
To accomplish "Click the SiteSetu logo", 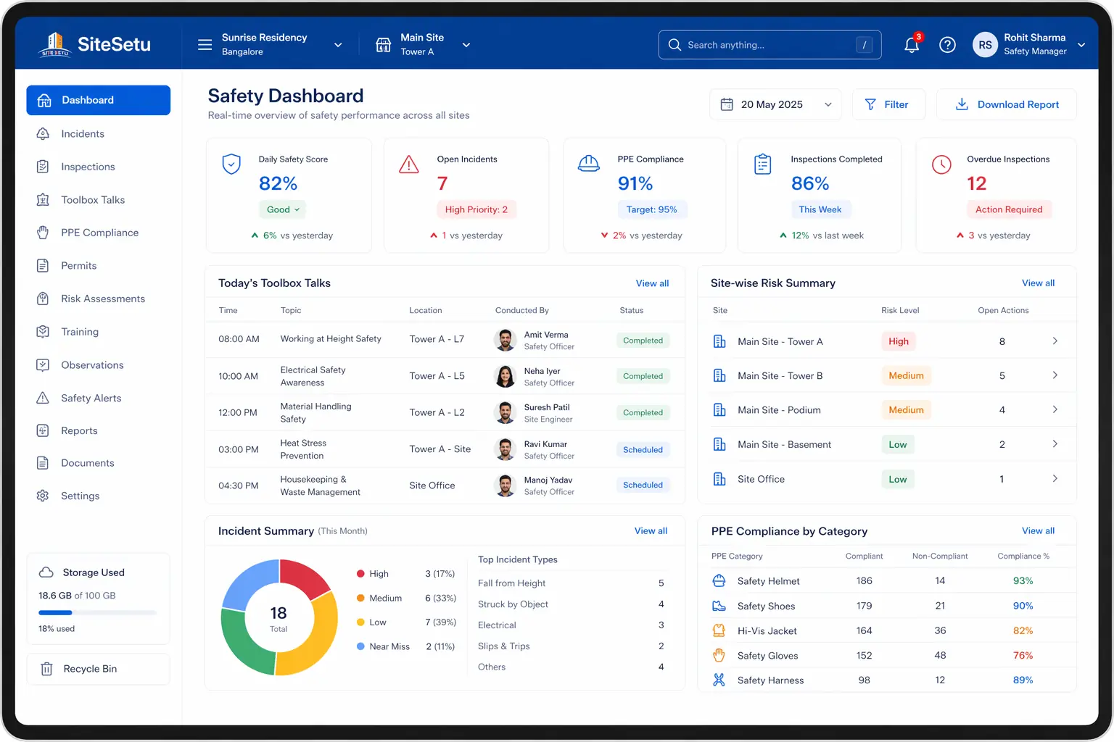I will click(x=94, y=44).
